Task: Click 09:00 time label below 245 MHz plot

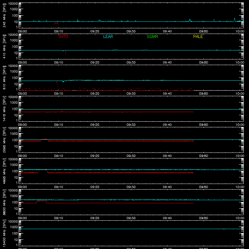Action: coord(22,31)
